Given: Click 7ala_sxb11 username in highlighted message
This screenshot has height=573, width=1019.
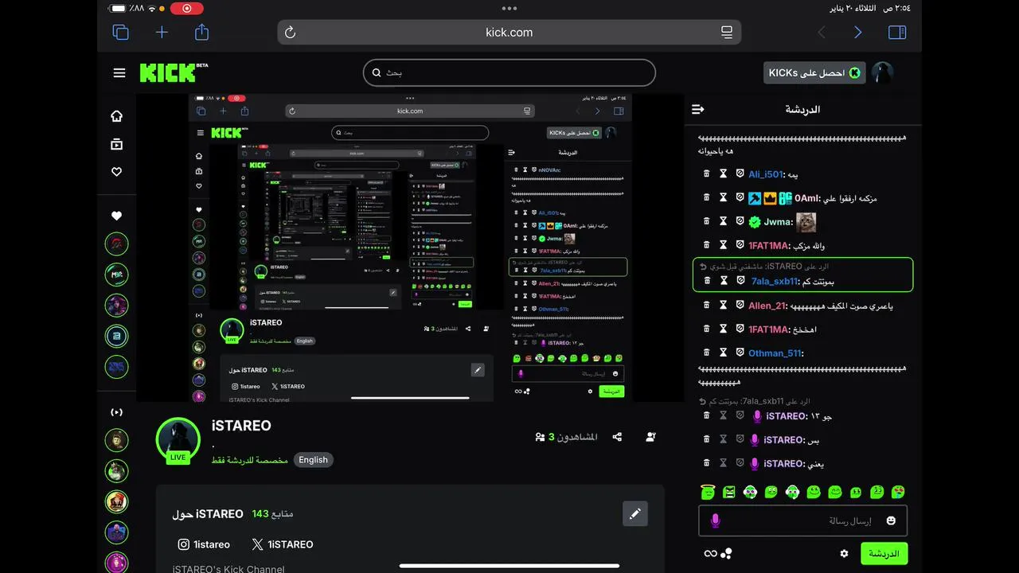Looking at the screenshot, I should [775, 282].
